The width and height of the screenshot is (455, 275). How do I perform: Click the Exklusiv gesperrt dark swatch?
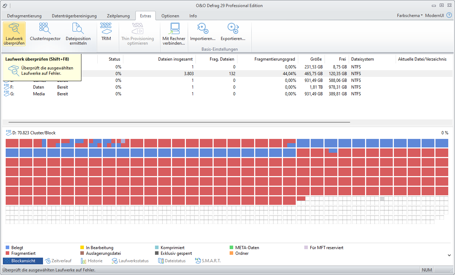(157, 253)
